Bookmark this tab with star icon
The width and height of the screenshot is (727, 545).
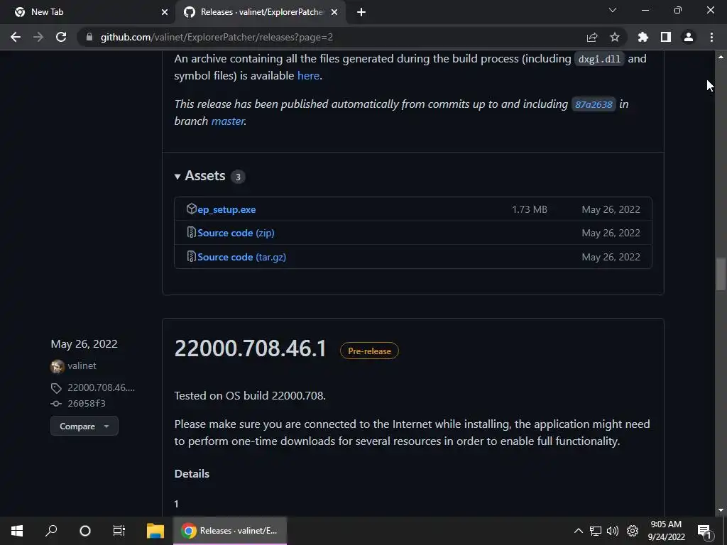(615, 37)
